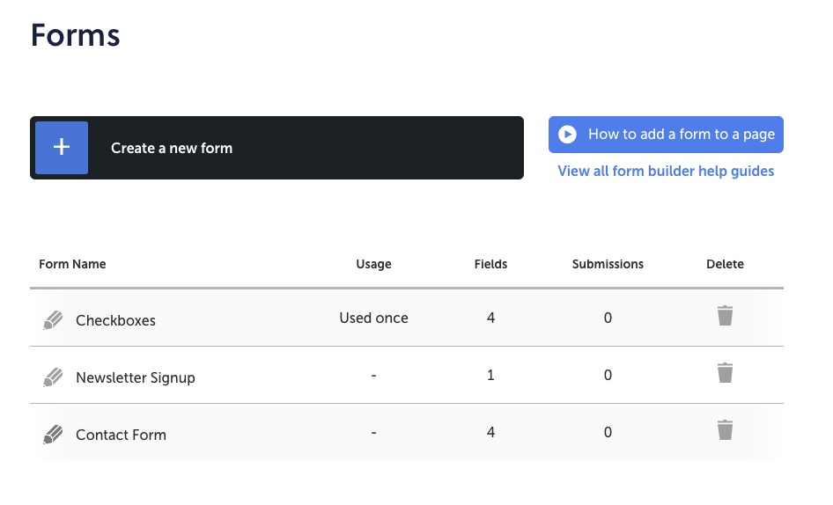Open 'View all form builder help guides'
The width and height of the screenshot is (833, 505).
coord(666,171)
